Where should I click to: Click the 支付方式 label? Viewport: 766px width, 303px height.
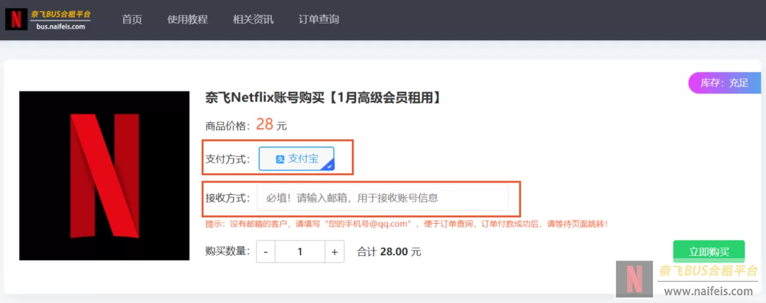tap(227, 159)
